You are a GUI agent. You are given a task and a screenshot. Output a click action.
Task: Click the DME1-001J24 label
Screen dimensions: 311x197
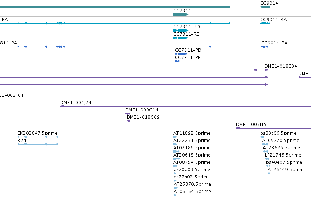(x=76, y=102)
